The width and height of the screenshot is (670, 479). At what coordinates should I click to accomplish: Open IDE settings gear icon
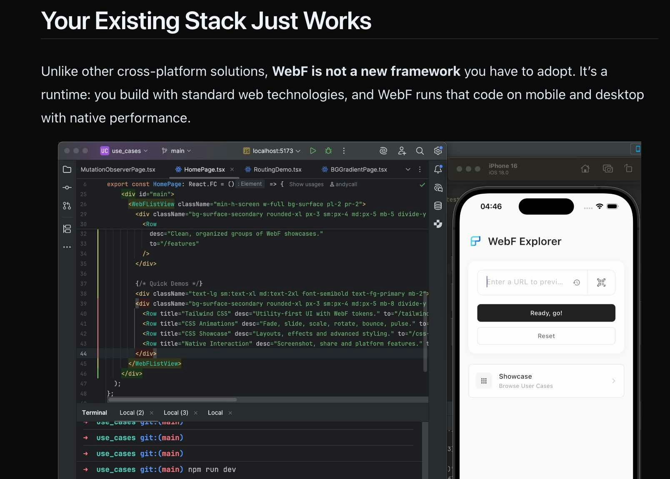click(x=438, y=151)
